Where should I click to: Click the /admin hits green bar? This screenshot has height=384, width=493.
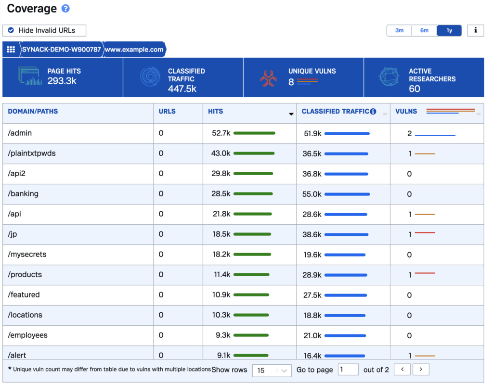tap(254, 133)
